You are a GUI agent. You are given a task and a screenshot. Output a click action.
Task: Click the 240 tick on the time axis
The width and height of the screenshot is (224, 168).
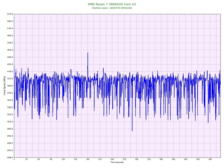[112, 159]
